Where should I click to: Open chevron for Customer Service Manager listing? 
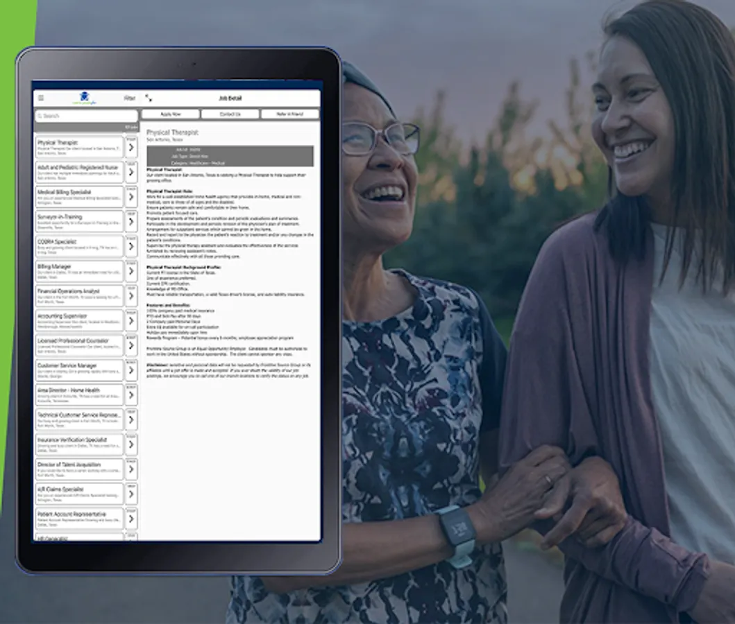(131, 371)
